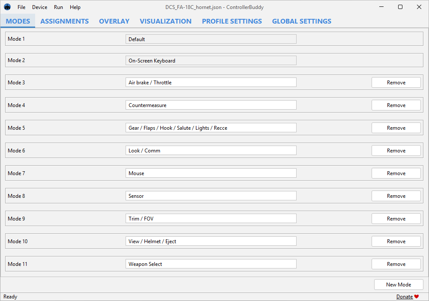
Task: Switch to the Assignments tab
Action: [64, 21]
